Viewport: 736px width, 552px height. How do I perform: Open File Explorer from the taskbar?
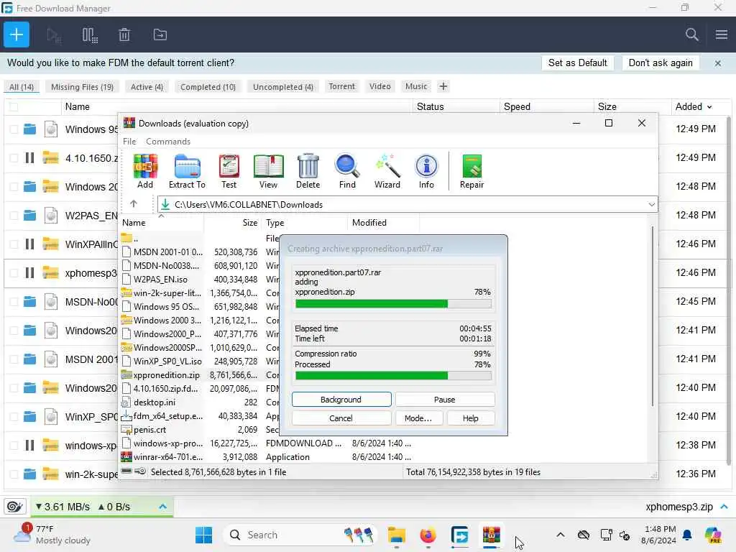397,535
